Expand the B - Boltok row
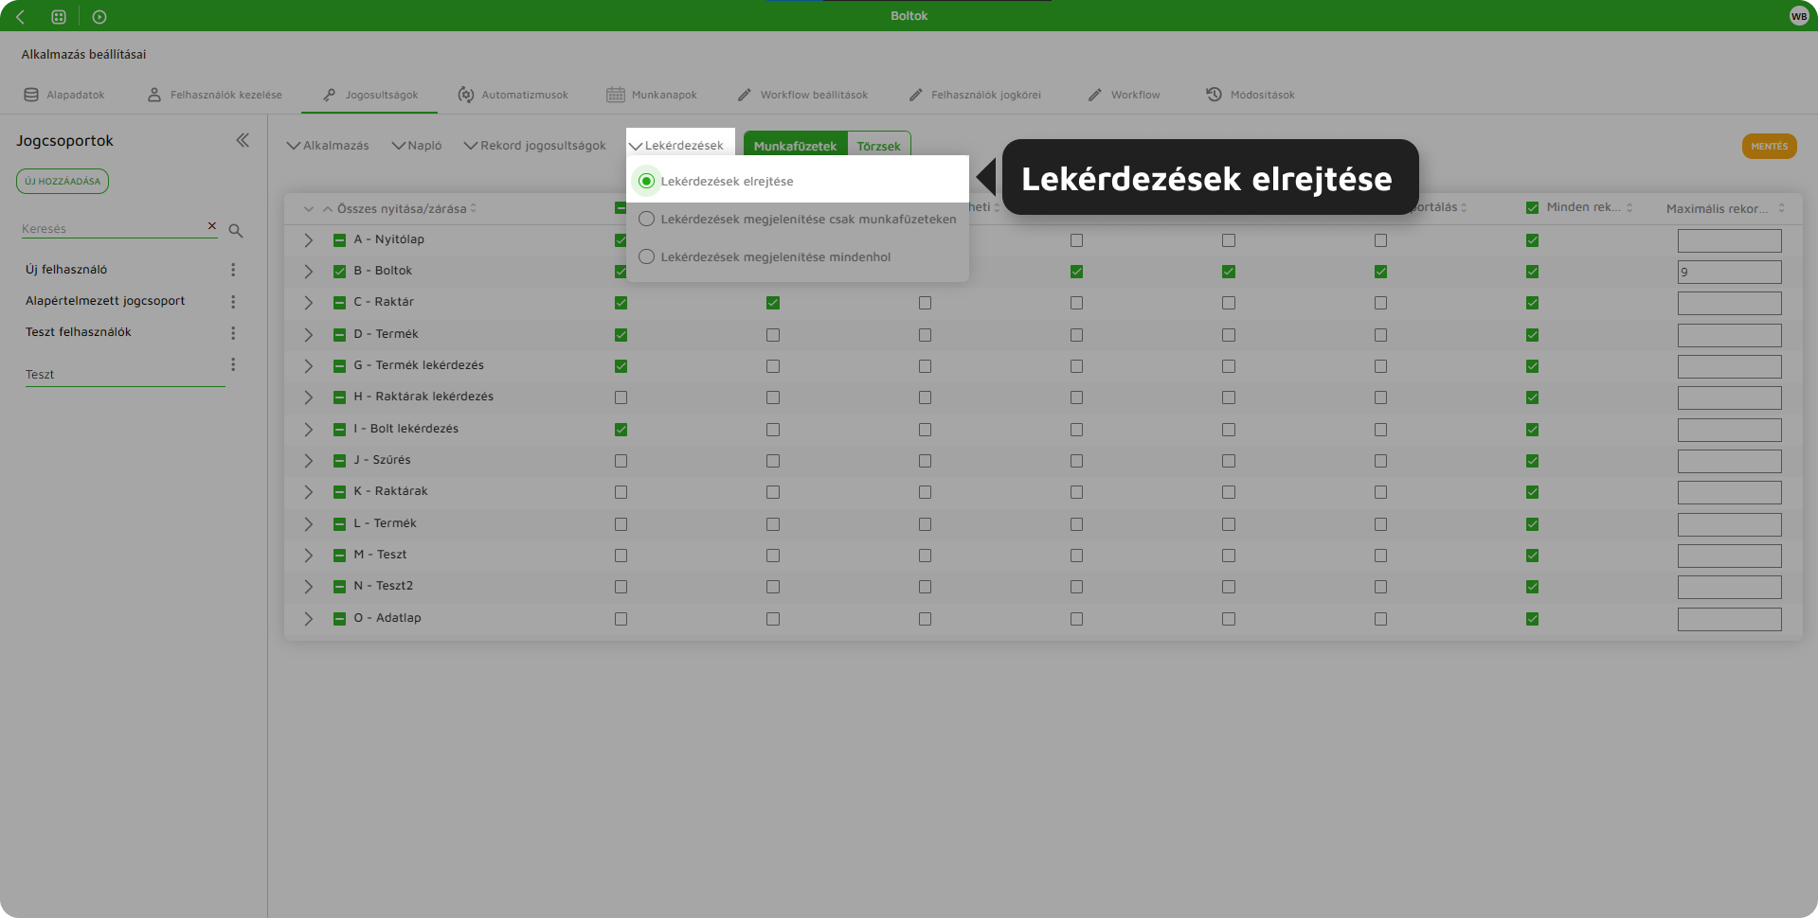1818x918 pixels. pos(308,272)
